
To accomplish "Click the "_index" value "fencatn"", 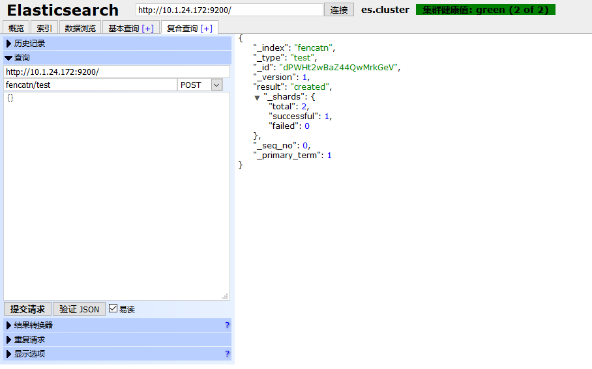I will (x=313, y=48).
